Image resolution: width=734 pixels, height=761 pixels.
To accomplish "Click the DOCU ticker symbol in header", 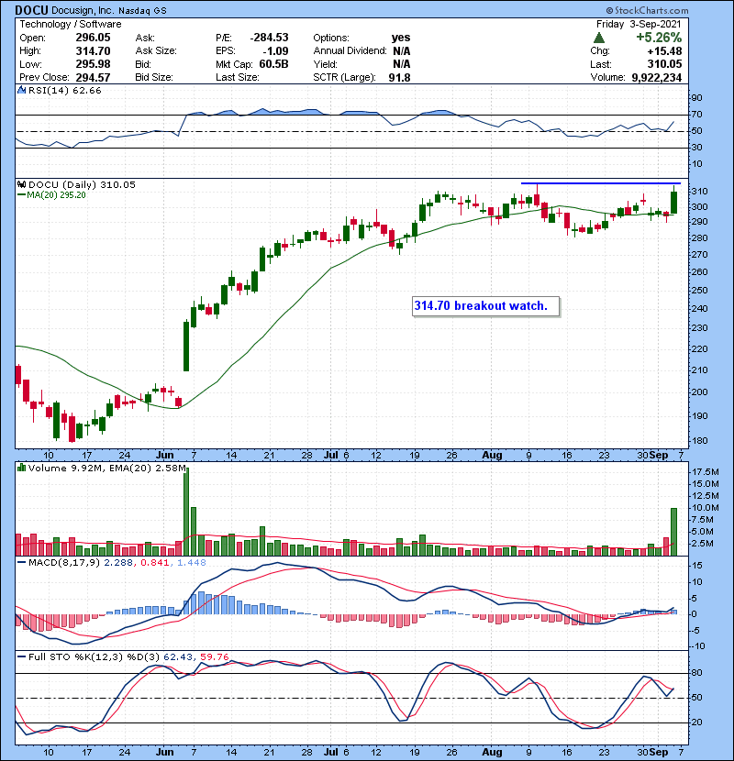I will [31, 10].
